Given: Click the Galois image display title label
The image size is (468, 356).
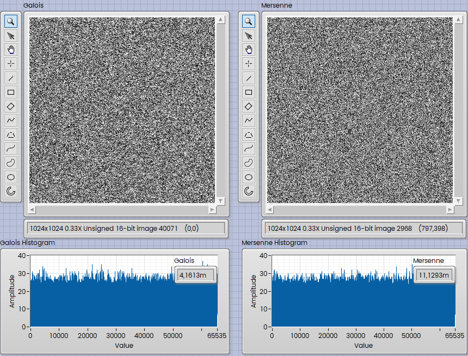Looking at the screenshot, I should tap(33, 5).
